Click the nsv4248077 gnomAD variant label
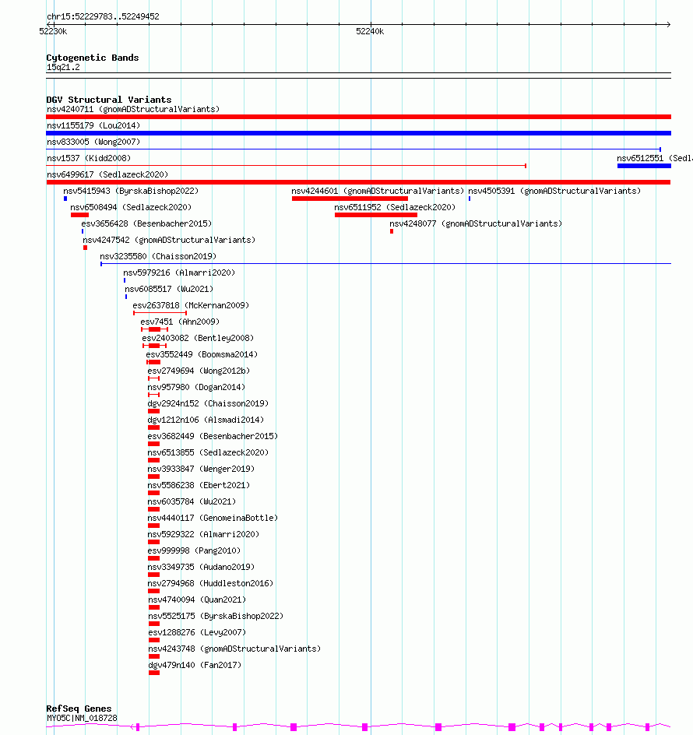693x735 pixels. click(x=476, y=224)
